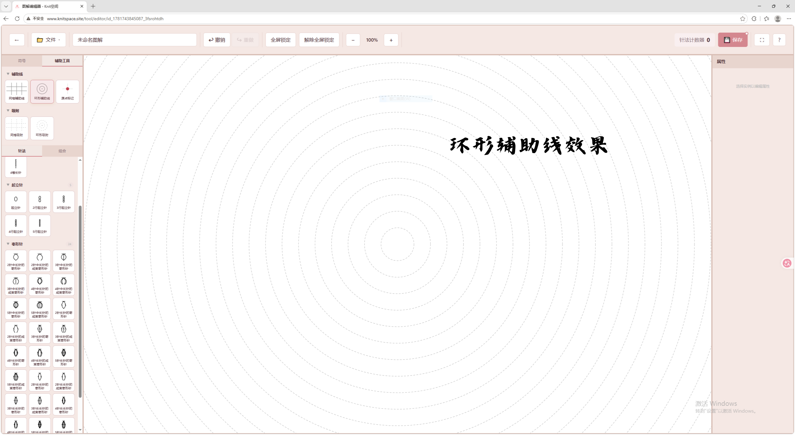Select the 2针长长针的枣形针 symbol
Viewport: 795px width, 435px height.
tap(40, 380)
